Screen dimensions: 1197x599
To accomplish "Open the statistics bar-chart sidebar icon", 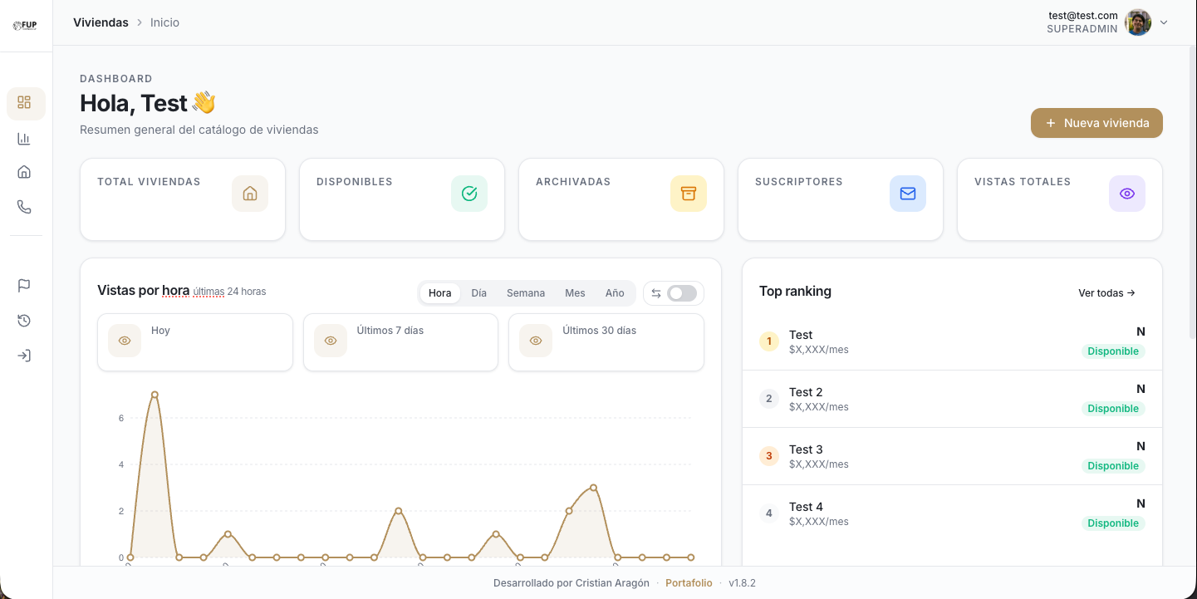I will (24, 139).
